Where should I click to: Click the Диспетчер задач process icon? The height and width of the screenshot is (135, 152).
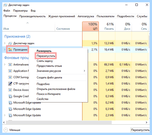(x=10, y=43)
